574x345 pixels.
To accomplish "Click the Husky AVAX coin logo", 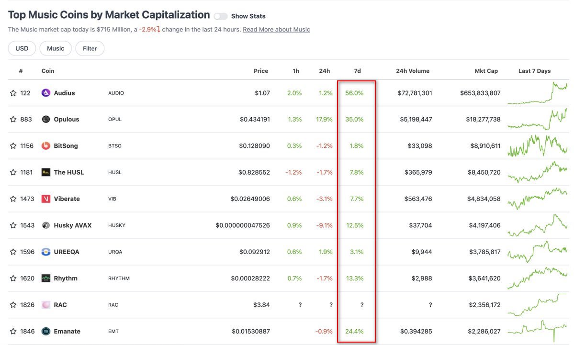I will point(46,225).
